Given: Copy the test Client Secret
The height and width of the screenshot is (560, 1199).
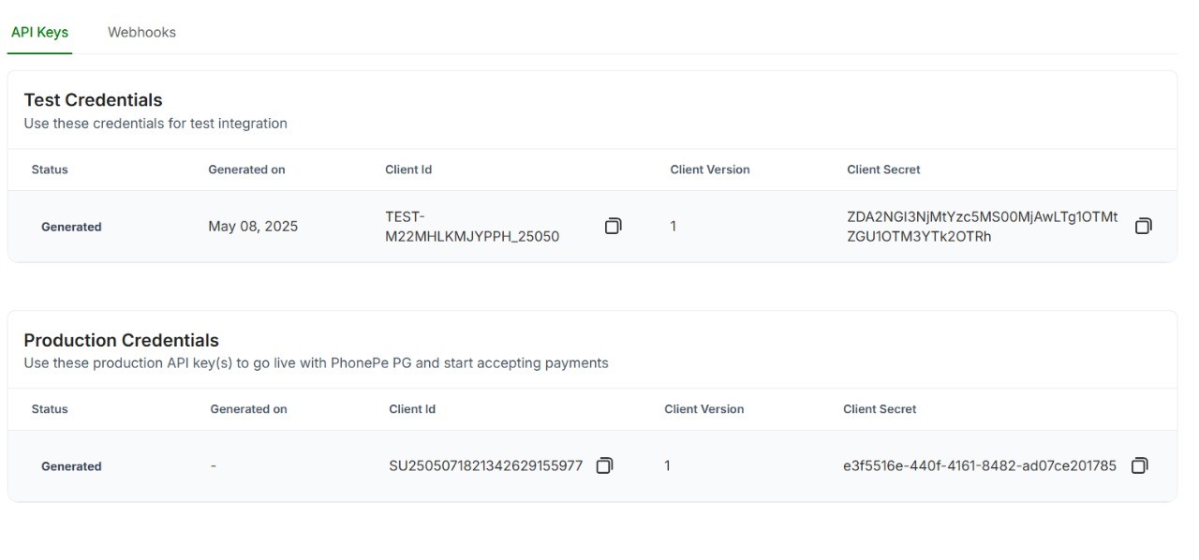Looking at the screenshot, I should 1143,226.
